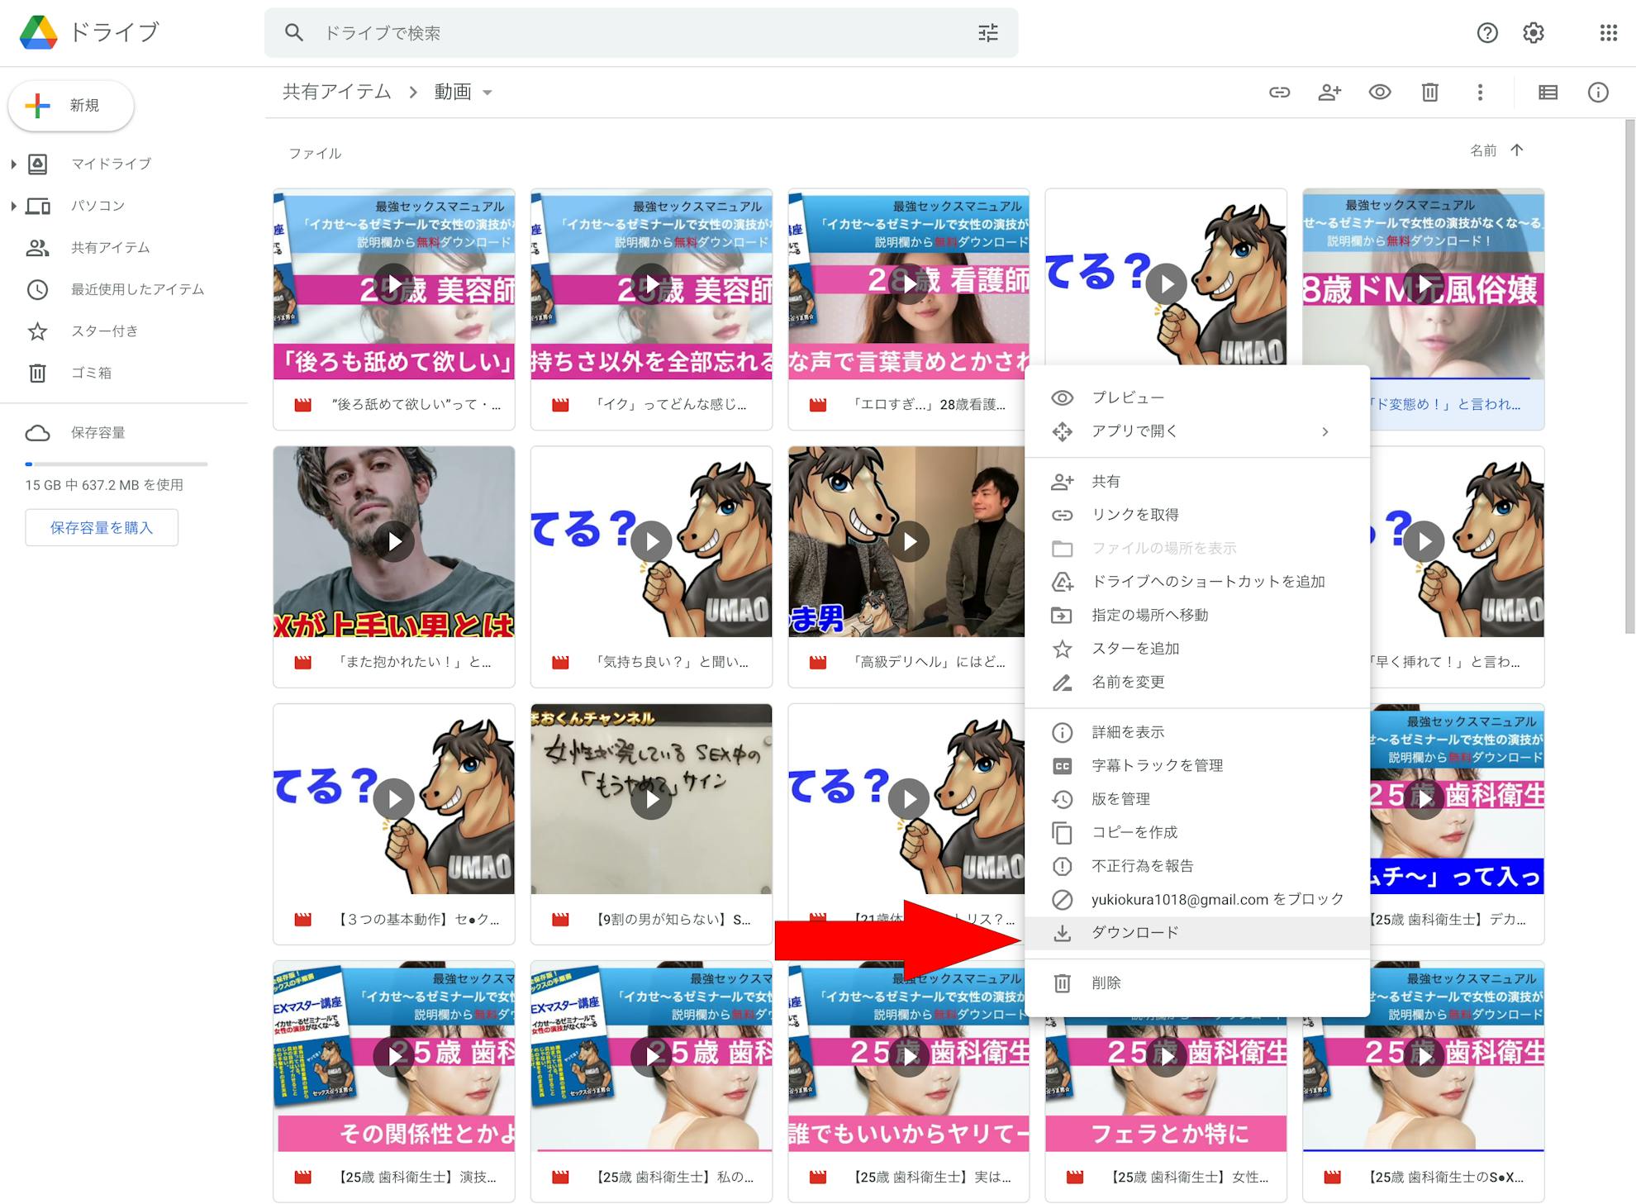This screenshot has height=1204, width=1636.
Task: Click the storage usage progress bar
Action: (116, 464)
